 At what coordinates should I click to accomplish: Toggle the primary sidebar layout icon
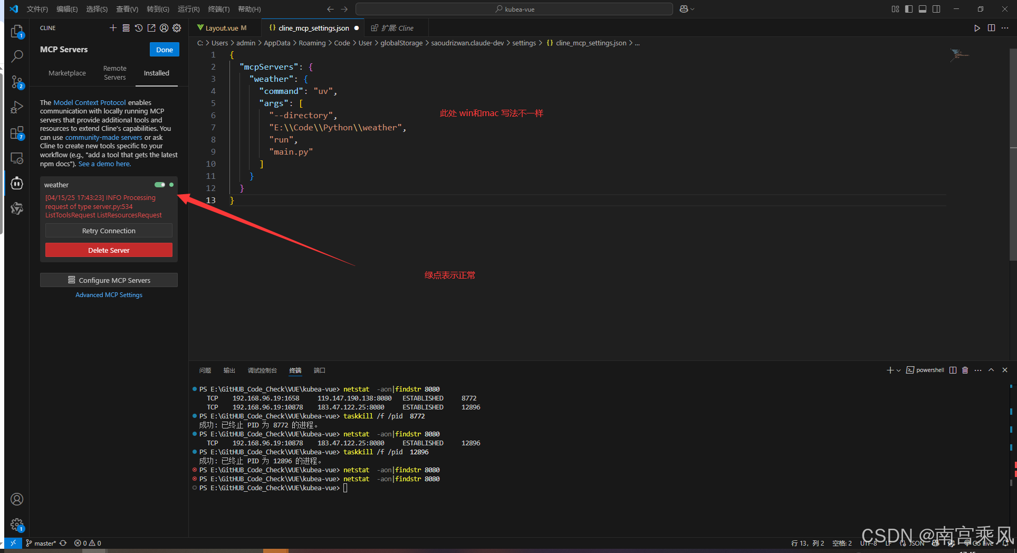[x=909, y=9]
